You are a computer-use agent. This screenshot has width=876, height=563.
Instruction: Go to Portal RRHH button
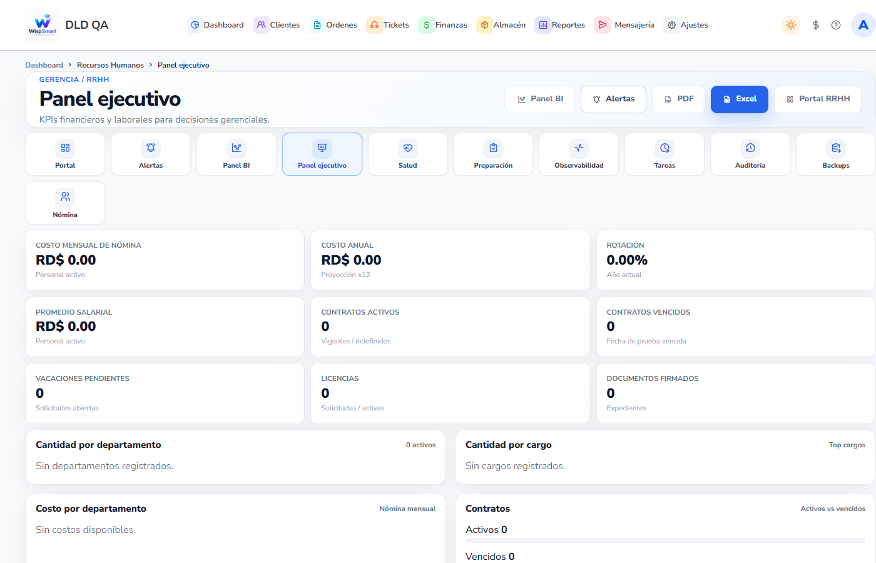818,99
